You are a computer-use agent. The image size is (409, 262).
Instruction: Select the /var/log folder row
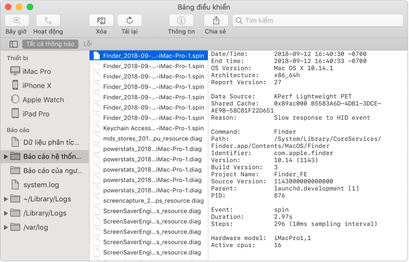pos(45,227)
